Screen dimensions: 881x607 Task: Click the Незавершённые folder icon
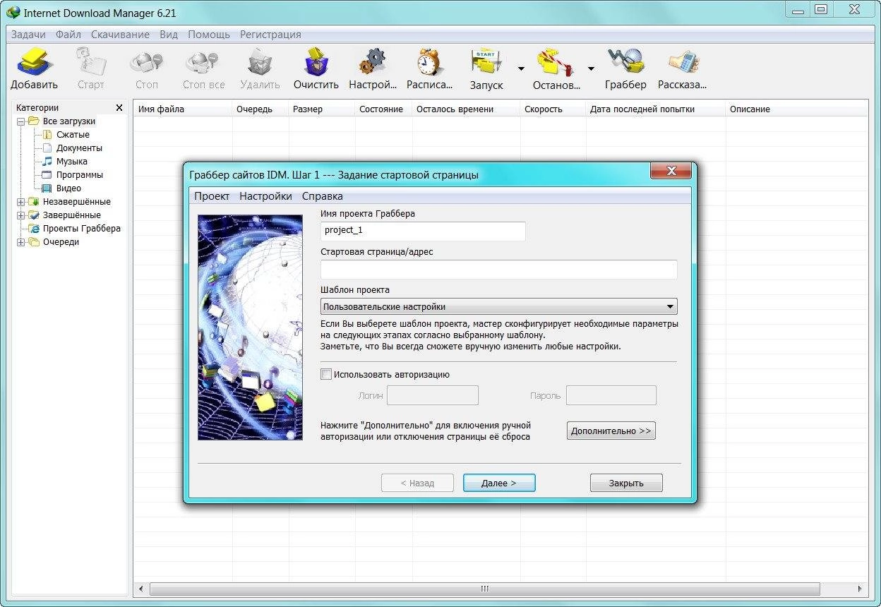(34, 202)
